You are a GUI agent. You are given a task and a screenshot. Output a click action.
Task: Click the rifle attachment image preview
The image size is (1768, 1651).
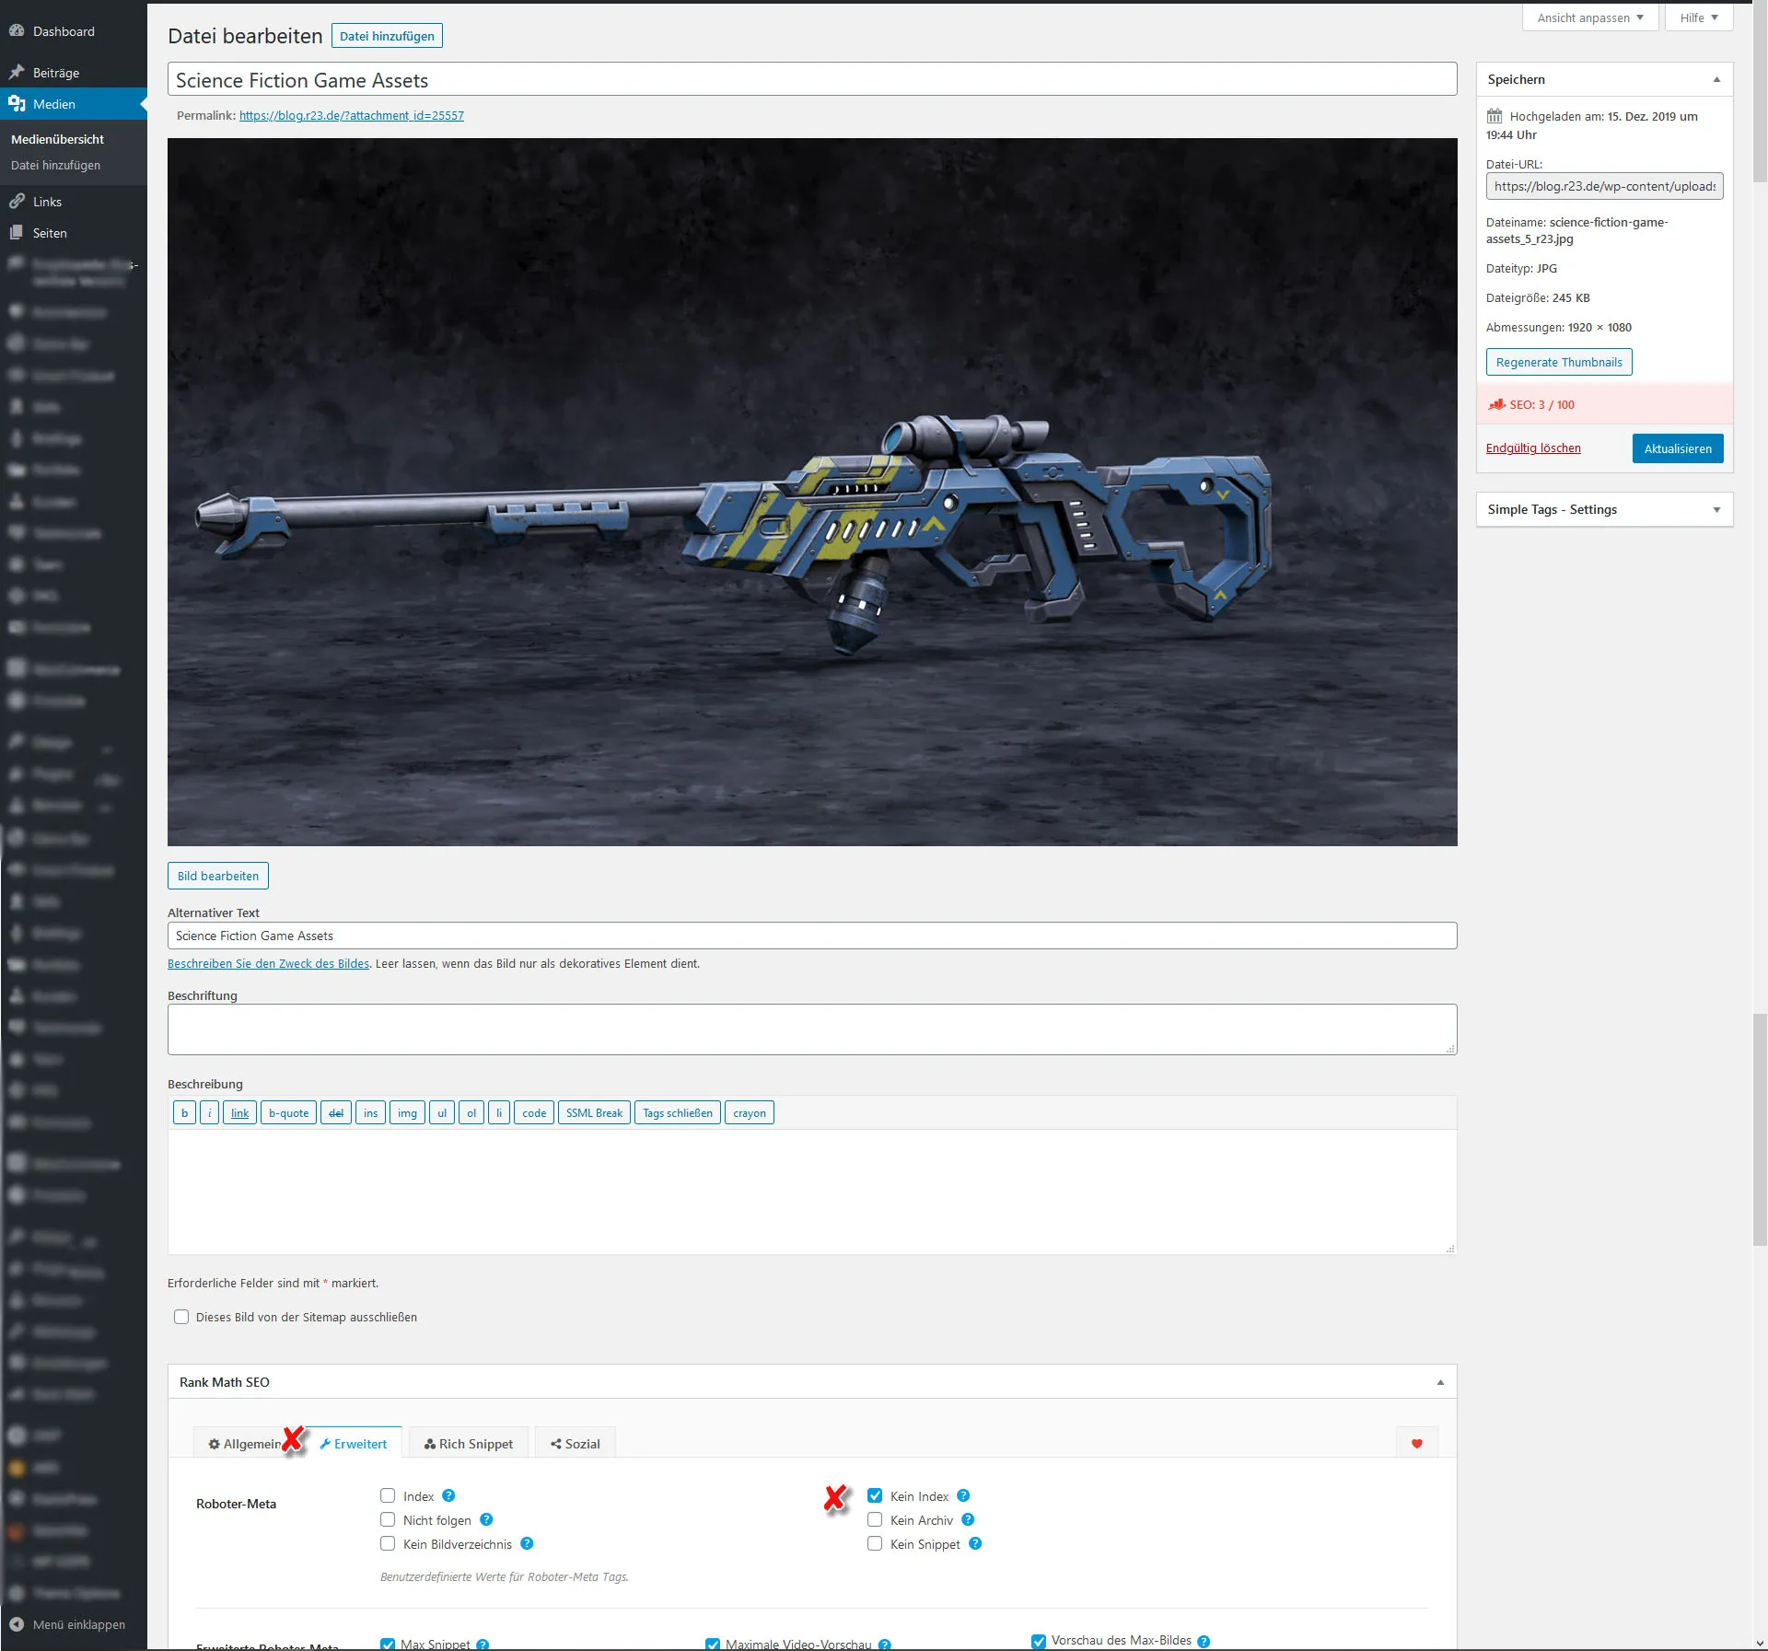tap(812, 492)
